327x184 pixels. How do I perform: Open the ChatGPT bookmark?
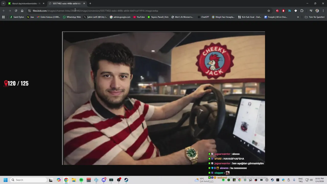203,17
